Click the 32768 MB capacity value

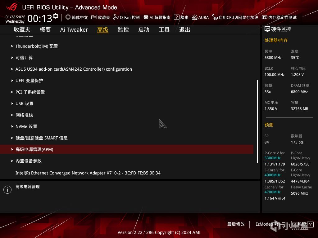tap(300, 109)
